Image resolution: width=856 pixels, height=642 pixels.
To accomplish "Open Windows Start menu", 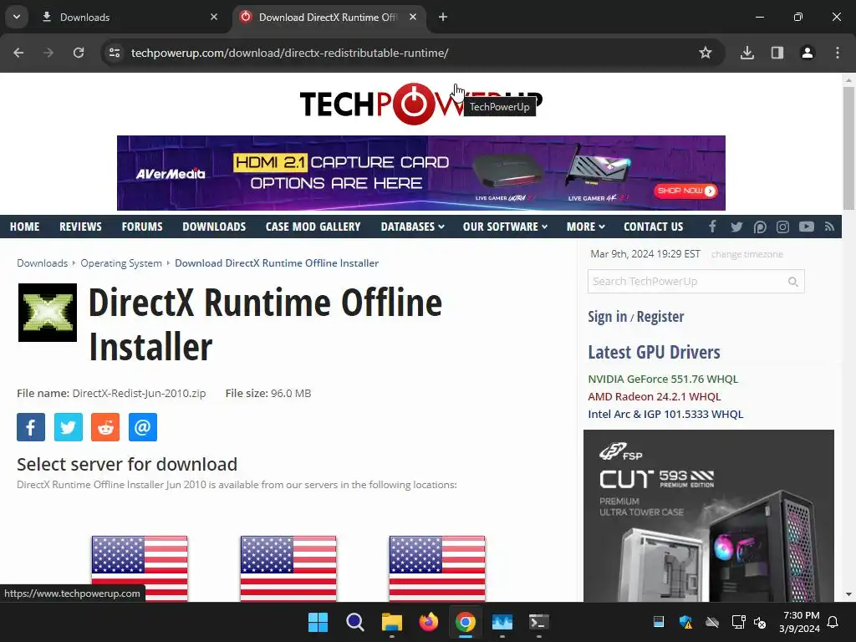I will (x=318, y=622).
